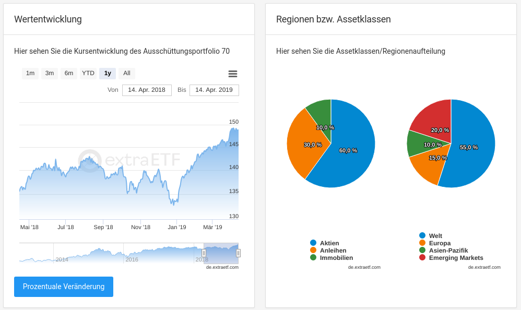The width and height of the screenshot is (521, 310).
Task: Click the Prozentuale Veränderung button
Action: coord(64,287)
